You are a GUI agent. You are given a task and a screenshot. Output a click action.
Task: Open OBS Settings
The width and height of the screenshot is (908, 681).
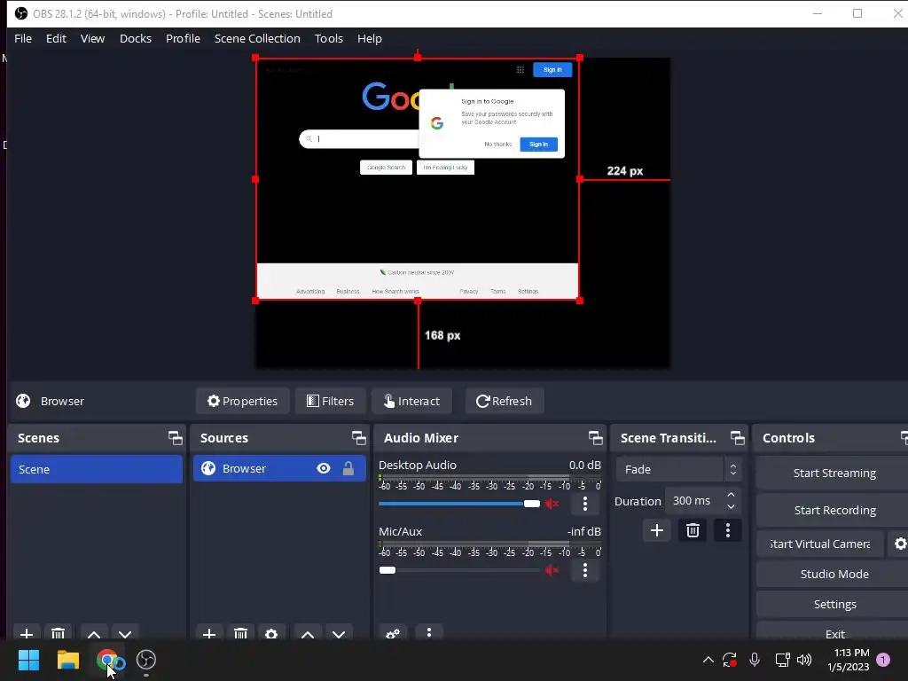tap(834, 604)
